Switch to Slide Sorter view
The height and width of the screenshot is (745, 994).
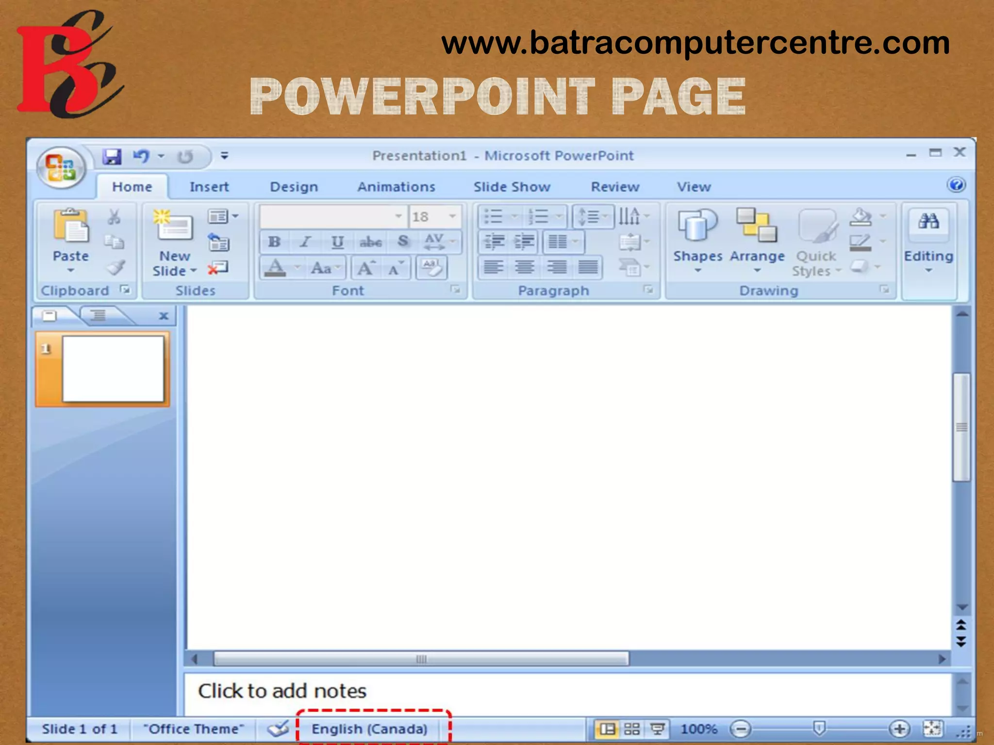[632, 729]
